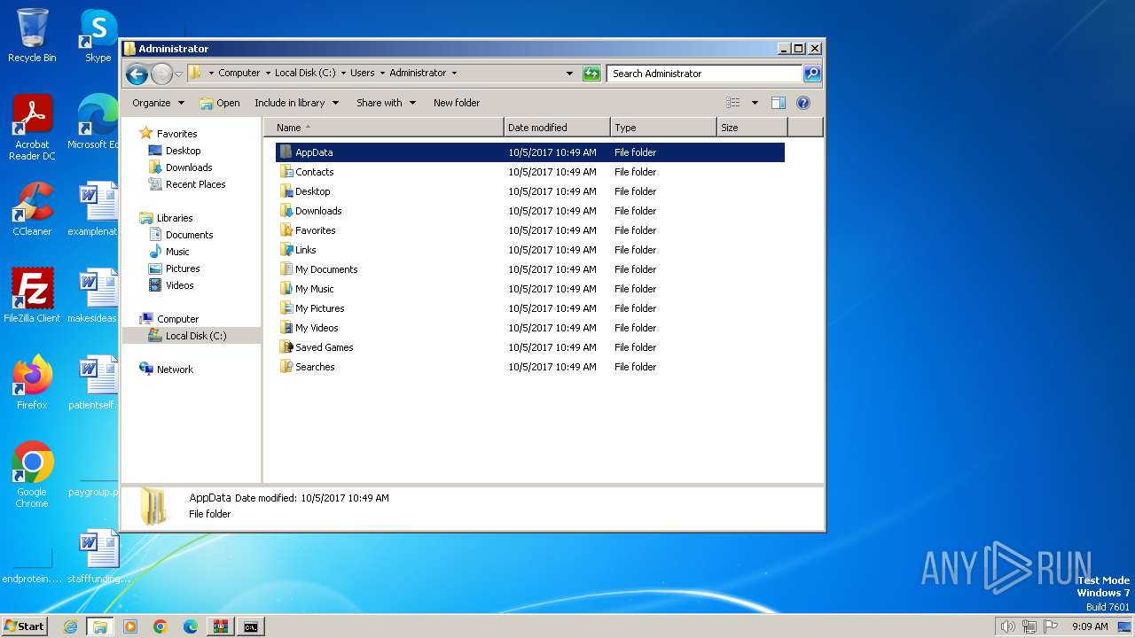Click the 9:09 AM system clock
This screenshot has width=1135, height=638.
[1090, 626]
